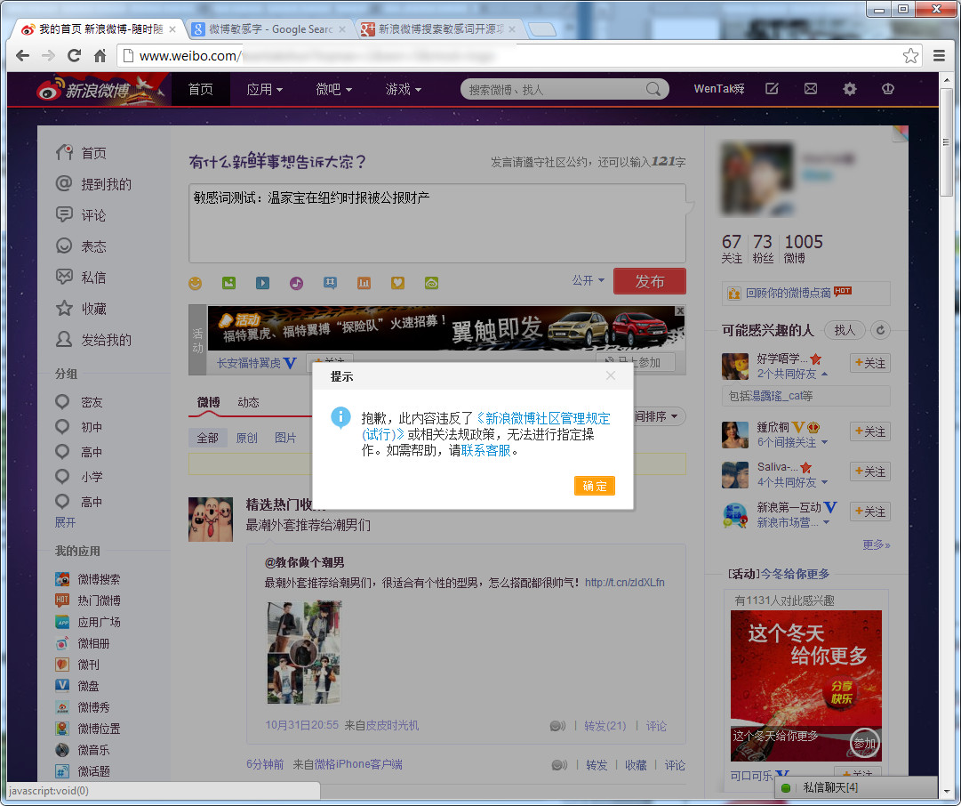Click the orange heart icon in composer
Image resolution: width=961 pixels, height=806 pixels.
397,283
